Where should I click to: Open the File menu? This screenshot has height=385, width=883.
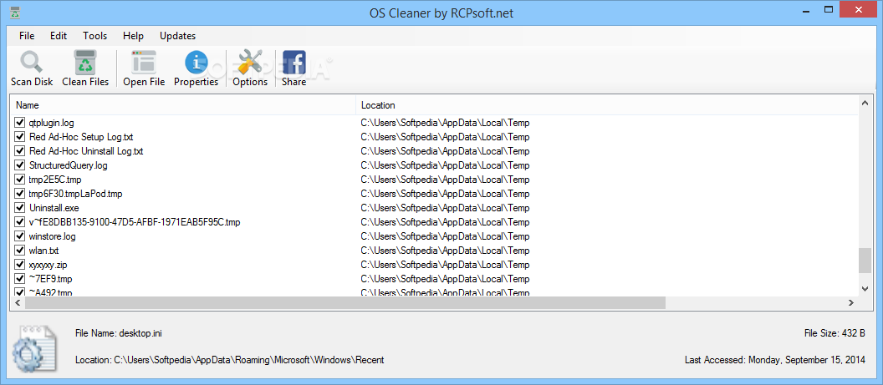[27, 36]
